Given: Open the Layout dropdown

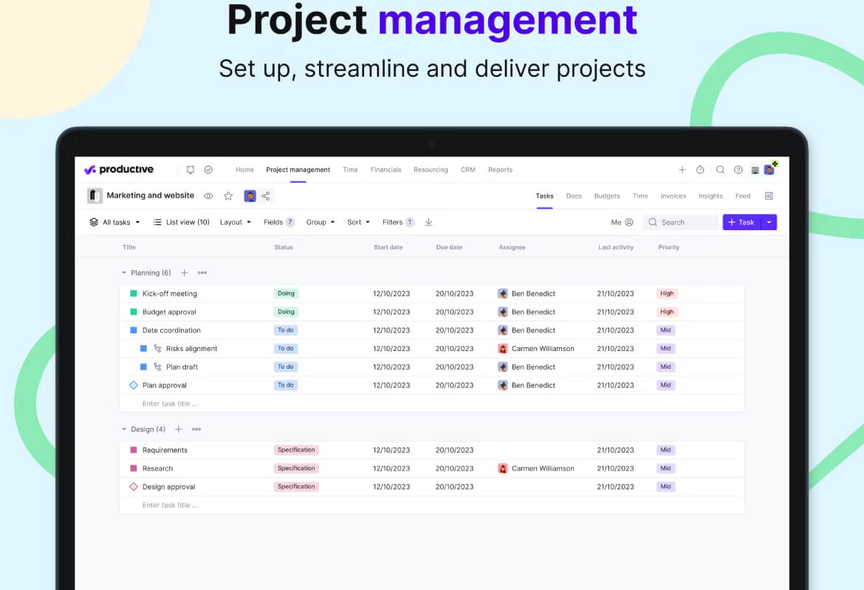Looking at the screenshot, I should click(236, 222).
